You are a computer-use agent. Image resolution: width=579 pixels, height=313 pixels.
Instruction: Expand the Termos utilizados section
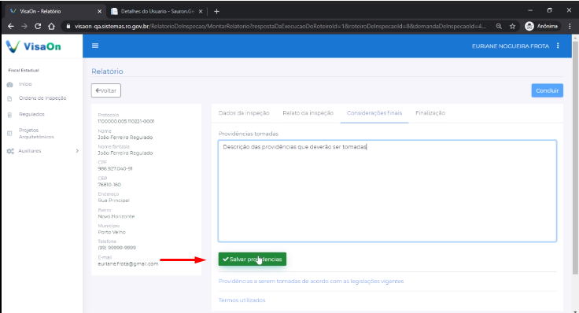click(x=242, y=300)
